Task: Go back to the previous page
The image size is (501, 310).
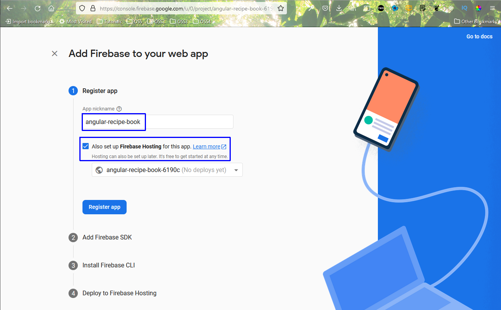Action: 10,8
